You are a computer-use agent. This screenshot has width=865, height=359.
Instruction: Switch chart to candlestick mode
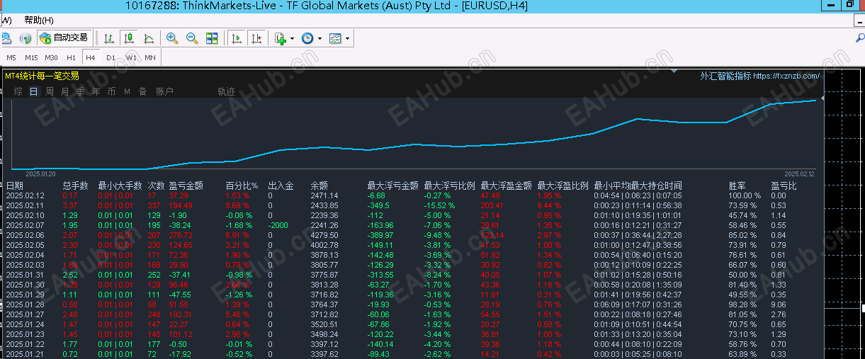coord(129,38)
